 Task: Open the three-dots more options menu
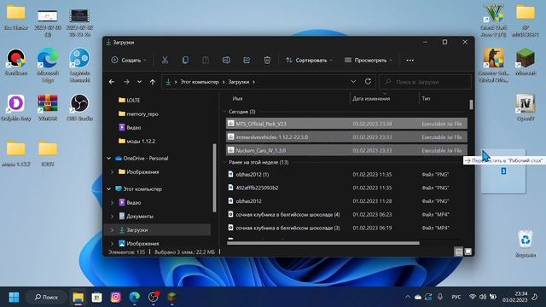tap(409, 61)
